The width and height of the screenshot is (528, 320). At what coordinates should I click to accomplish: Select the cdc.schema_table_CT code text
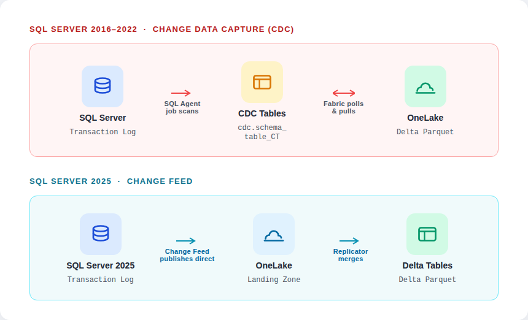[262, 132]
